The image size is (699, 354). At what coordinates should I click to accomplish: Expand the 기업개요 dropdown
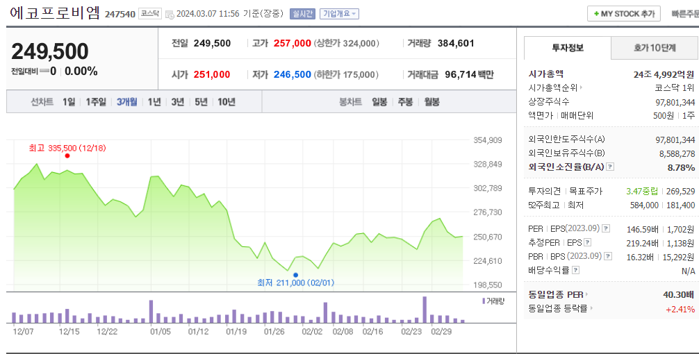click(x=339, y=14)
